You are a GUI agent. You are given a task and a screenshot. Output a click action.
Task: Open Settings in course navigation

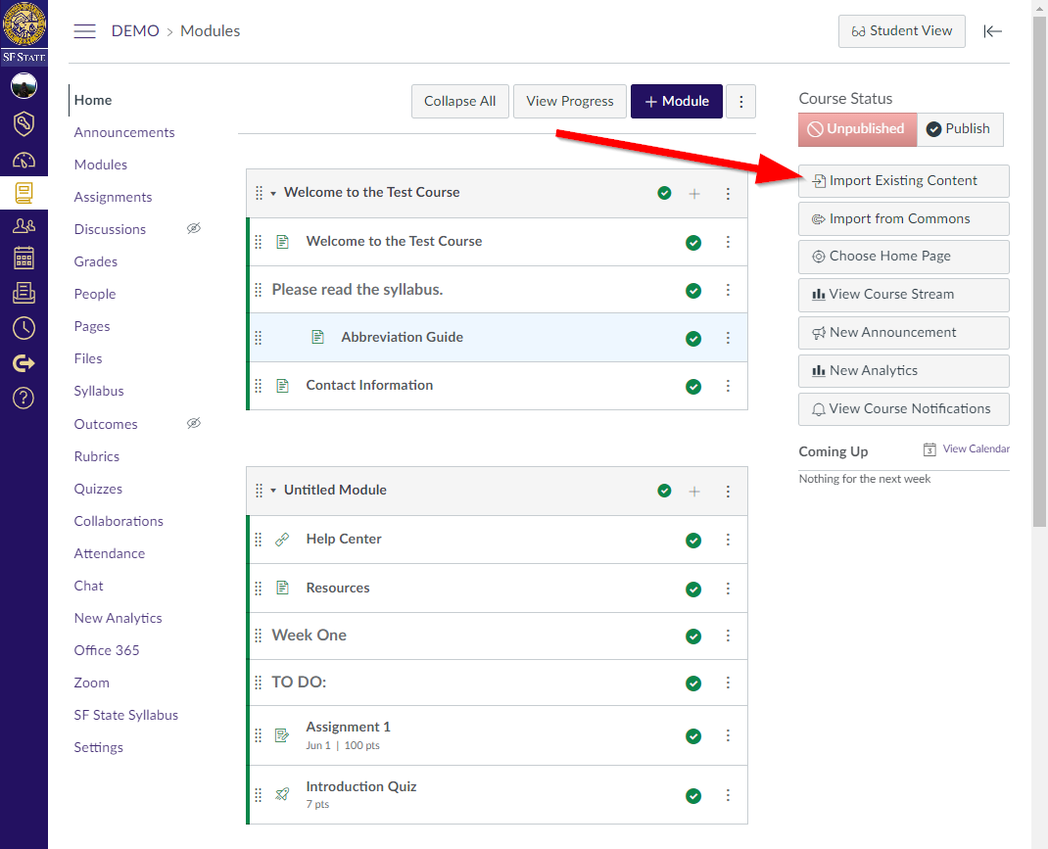pyautogui.click(x=98, y=747)
